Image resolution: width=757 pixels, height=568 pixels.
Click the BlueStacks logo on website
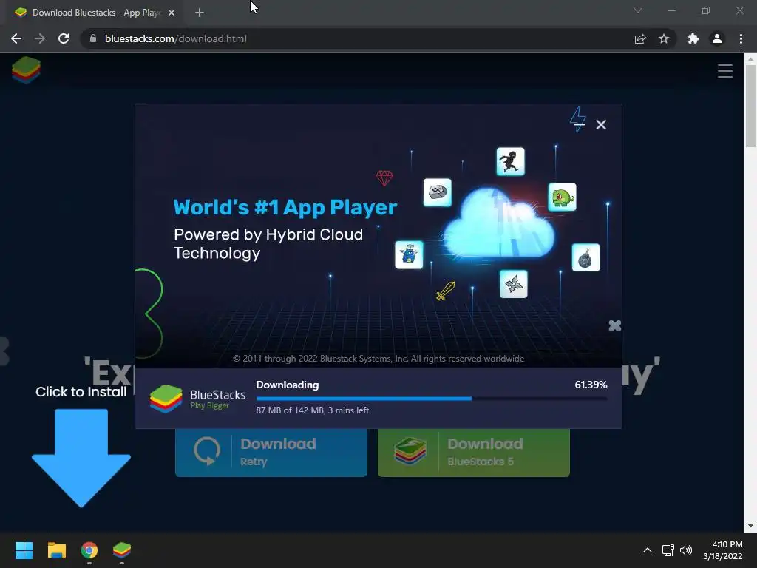pos(26,70)
